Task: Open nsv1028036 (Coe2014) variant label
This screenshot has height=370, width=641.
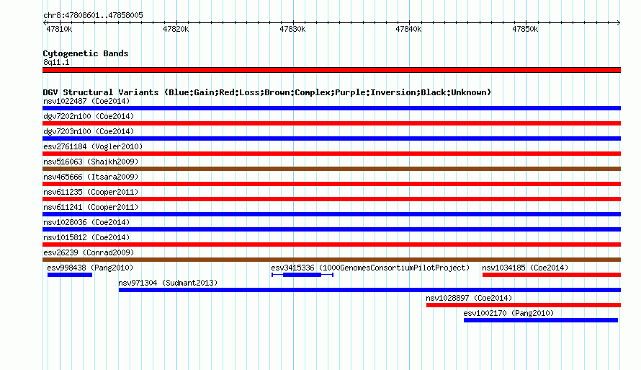Action: (86, 222)
